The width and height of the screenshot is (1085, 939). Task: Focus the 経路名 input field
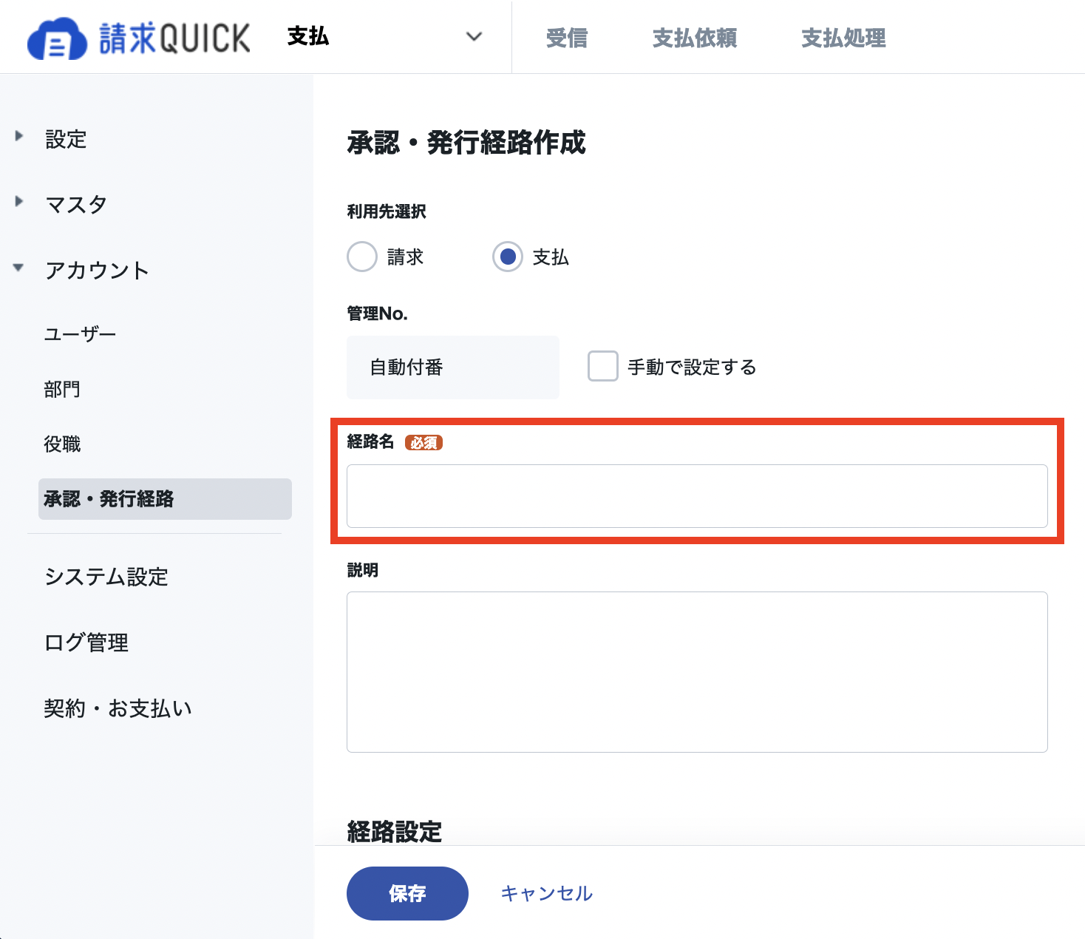click(697, 496)
